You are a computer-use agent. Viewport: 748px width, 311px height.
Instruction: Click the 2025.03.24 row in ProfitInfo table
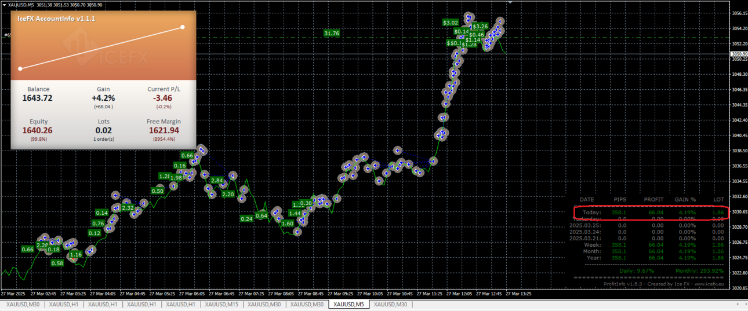tap(647, 232)
